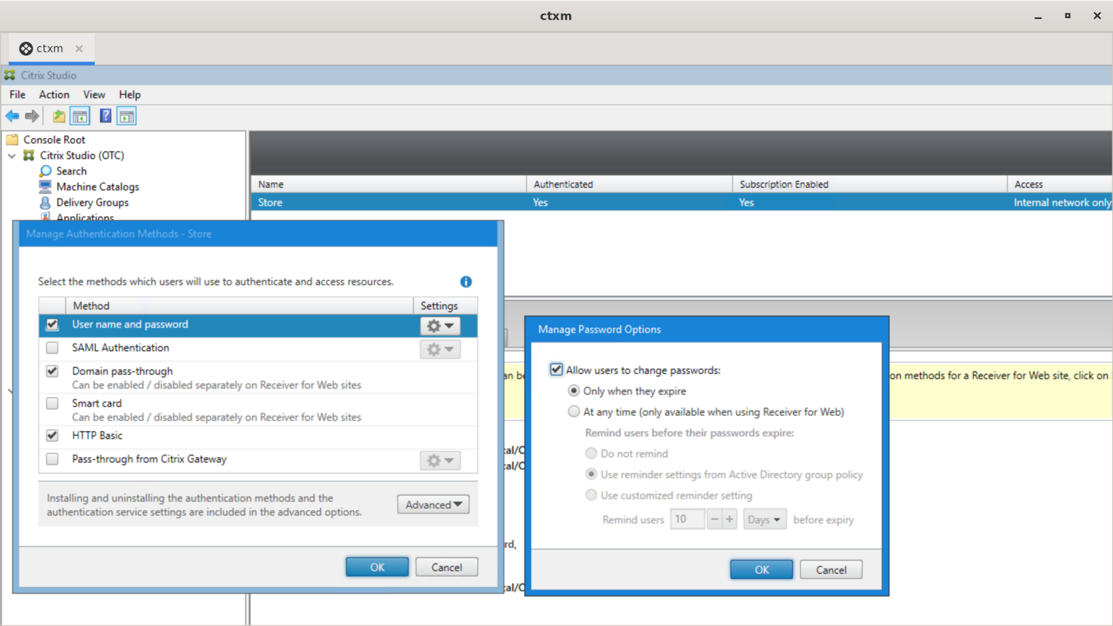Click the Settings column header in dialog
This screenshot has width=1113, height=626.
(x=445, y=305)
